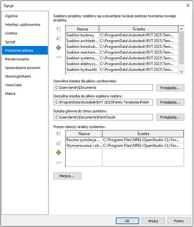Remove selected project template with minus icon
The width and height of the screenshot is (194, 227).
[x=59, y=57]
